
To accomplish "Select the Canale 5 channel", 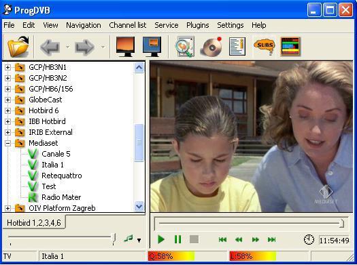I will [x=56, y=154].
